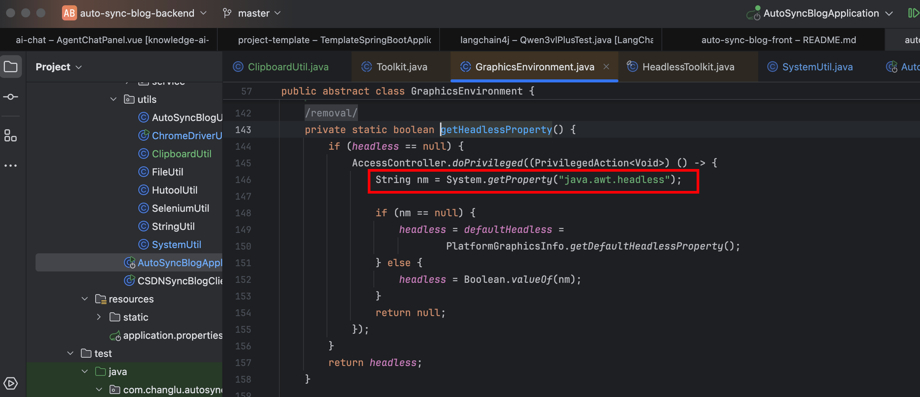This screenshot has height=397, width=920.
Task: Show more tool windows ellipsis icon
Action: tap(11, 166)
